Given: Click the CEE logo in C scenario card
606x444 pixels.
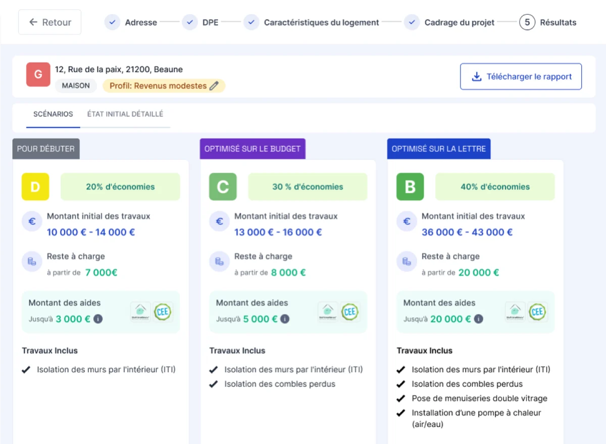Looking at the screenshot, I should click(350, 312).
